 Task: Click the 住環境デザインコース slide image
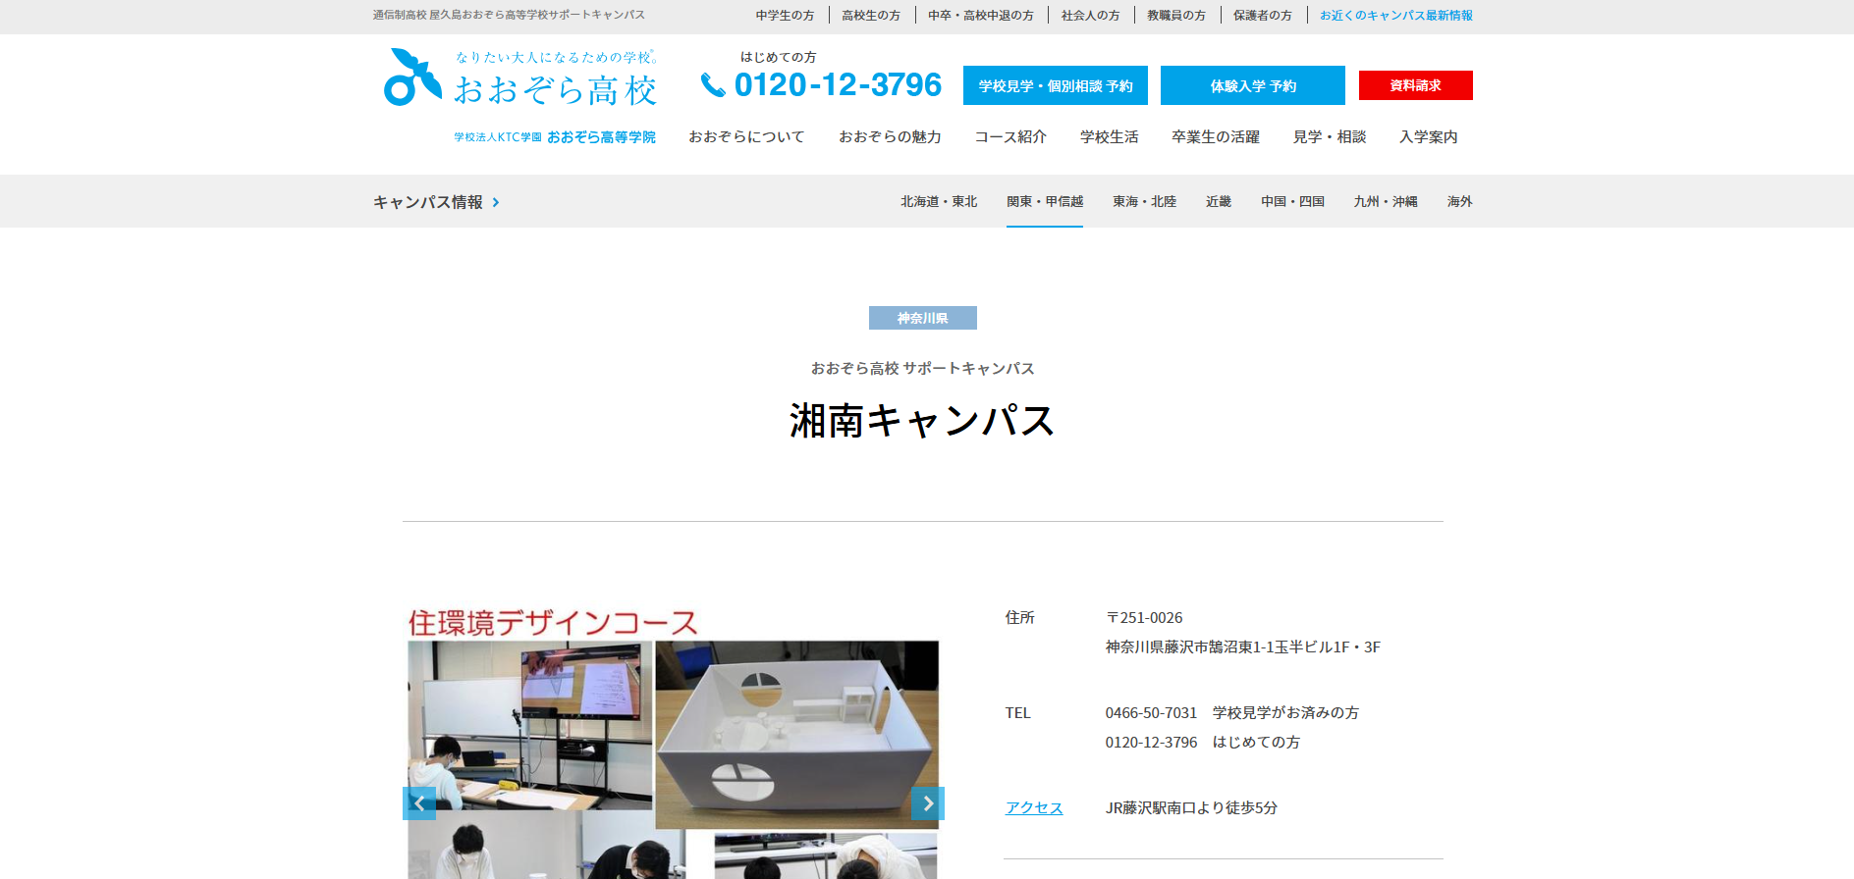coord(673,726)
